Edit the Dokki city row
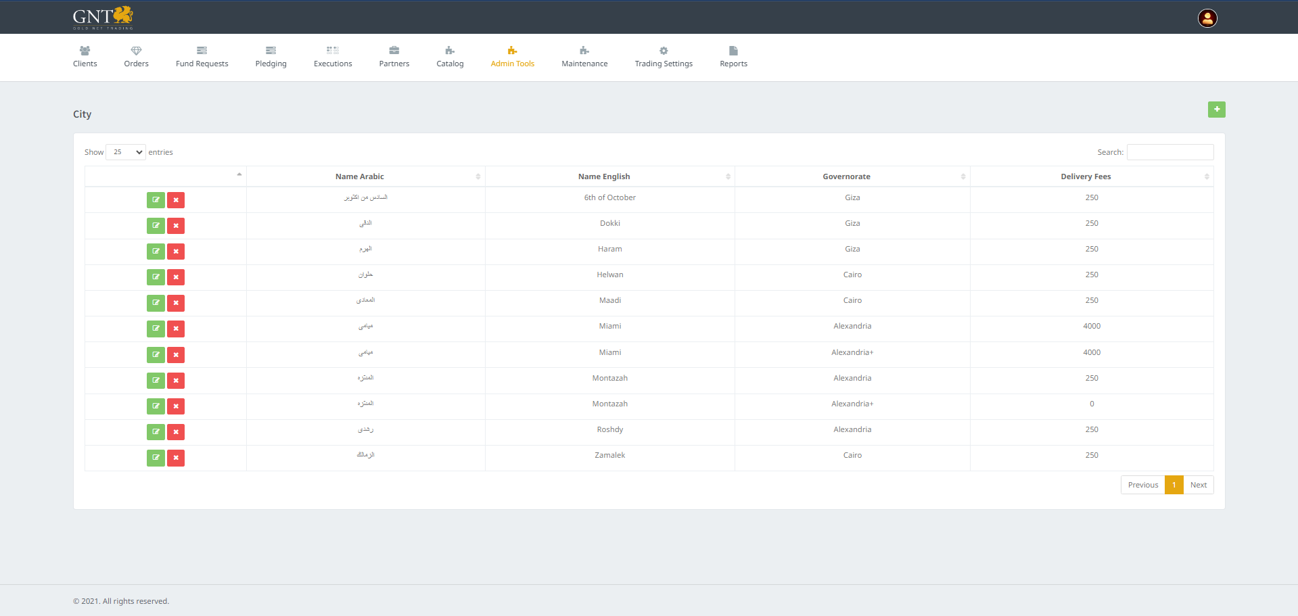Viewport: 1298px width, 616px height. pyautogui.click(x=156, y=226)
